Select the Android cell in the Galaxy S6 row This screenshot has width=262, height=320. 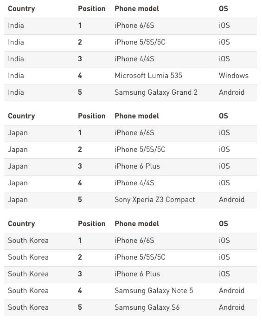(232, 307)
